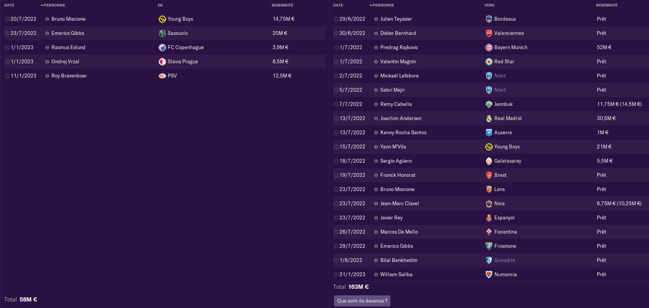Open info icon next to Predrag Rajkovic
The width and height of the screenshot is (649, 308).
click(376, 48)
